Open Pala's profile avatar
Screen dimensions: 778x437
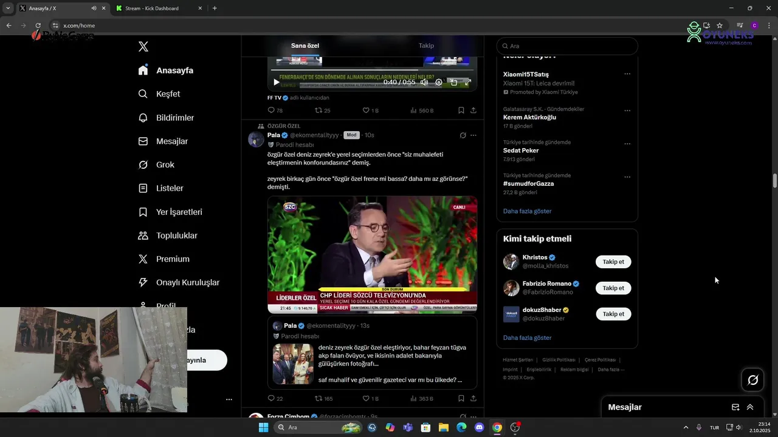click(256, 140)
